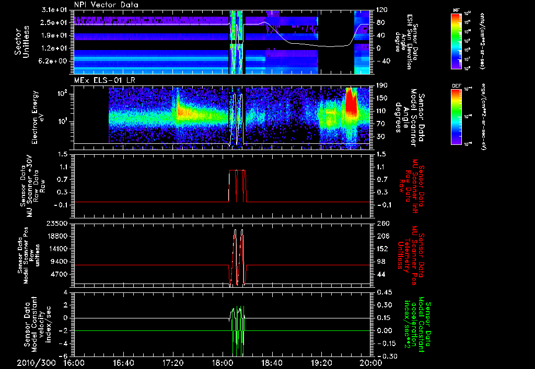Click the '120' sun elevation tick value
The image size is (535, 369).
click(382, 10)
